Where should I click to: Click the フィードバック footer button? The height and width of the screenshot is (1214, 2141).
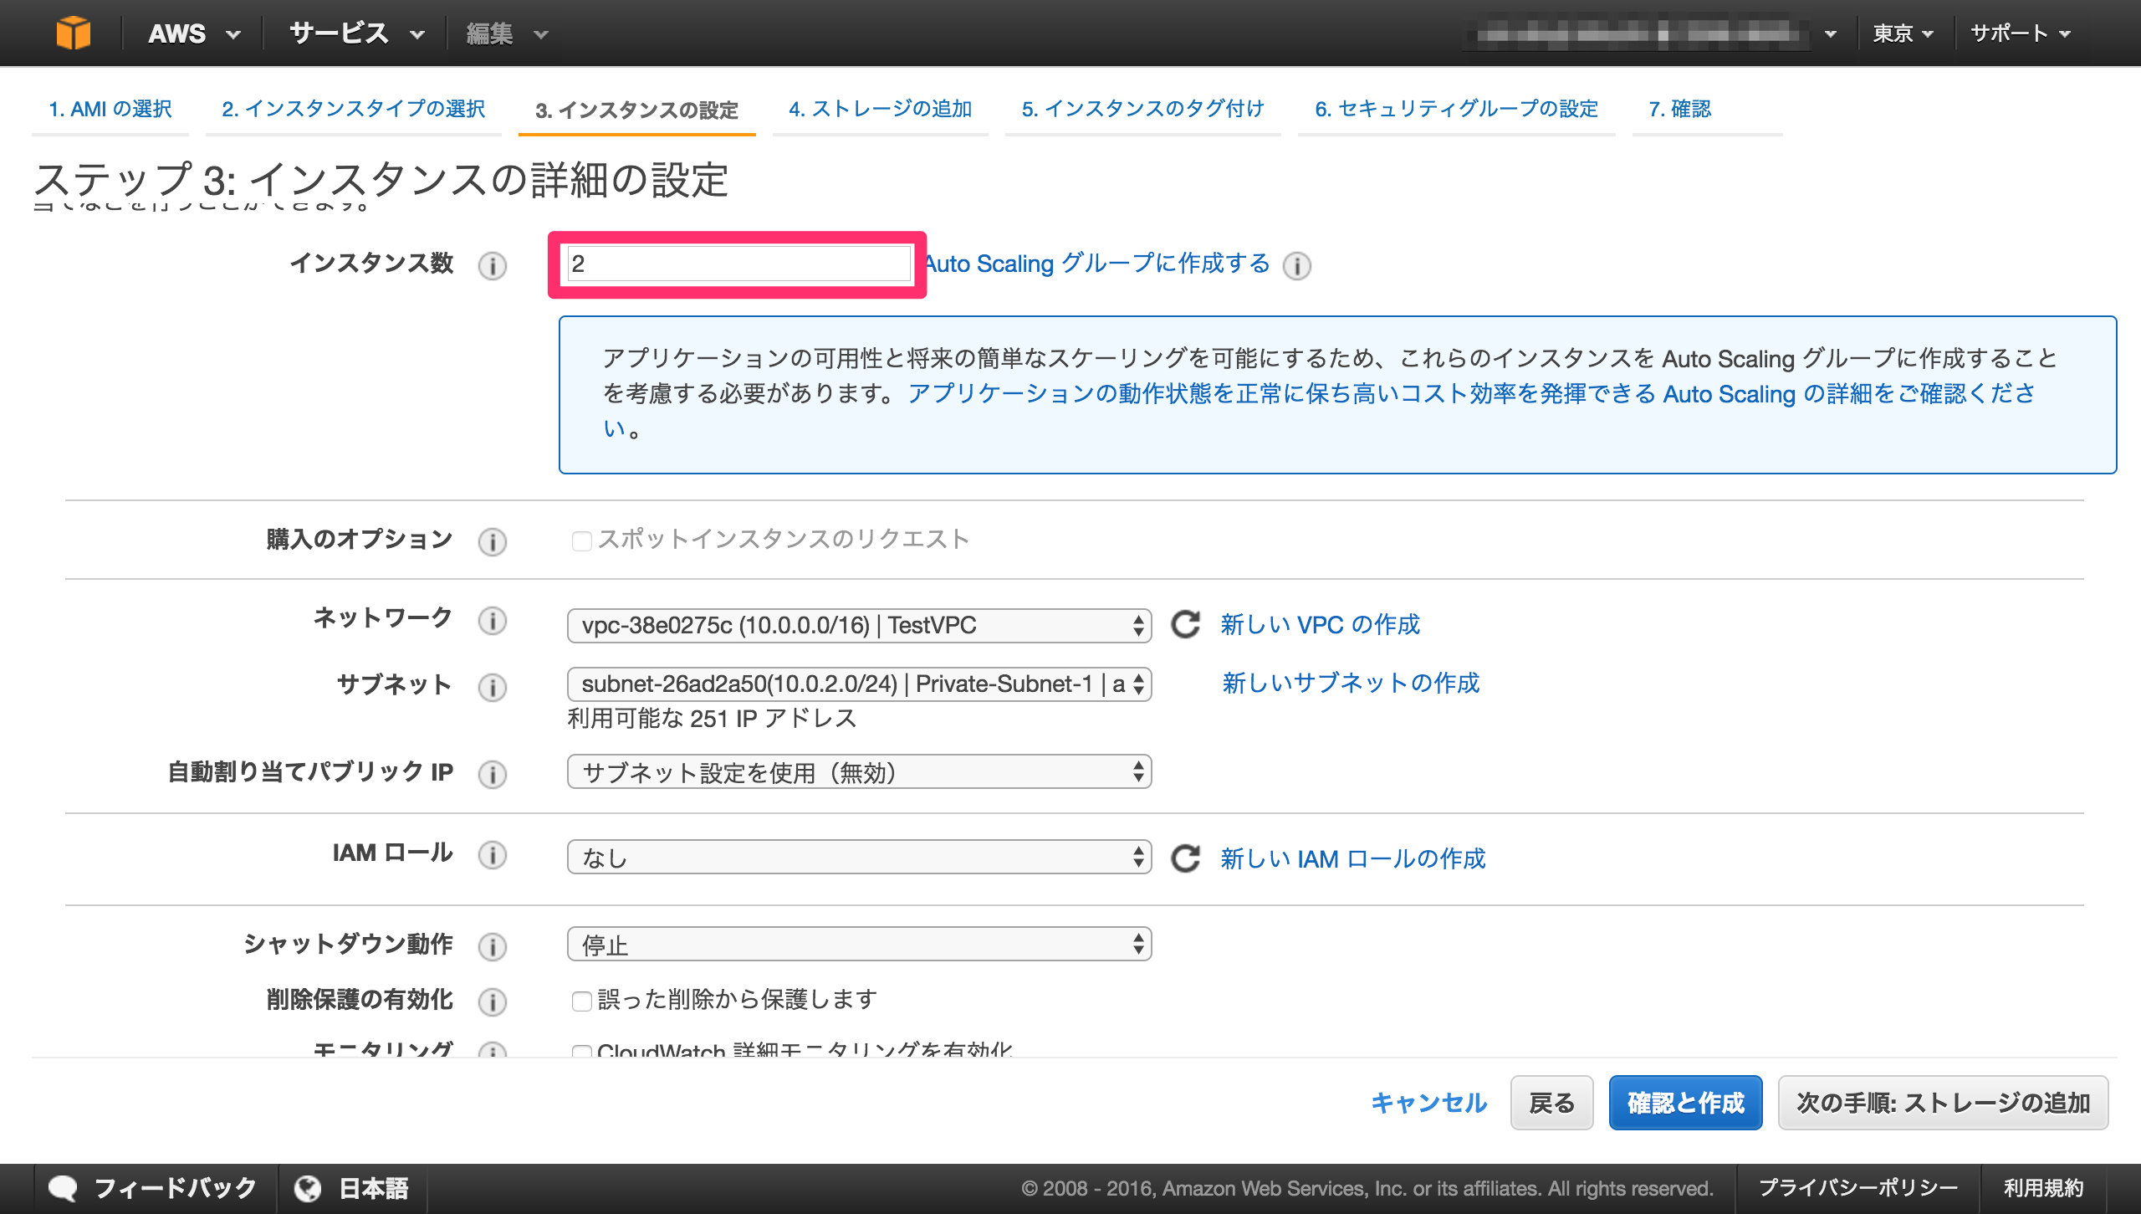click(154, 1188)
